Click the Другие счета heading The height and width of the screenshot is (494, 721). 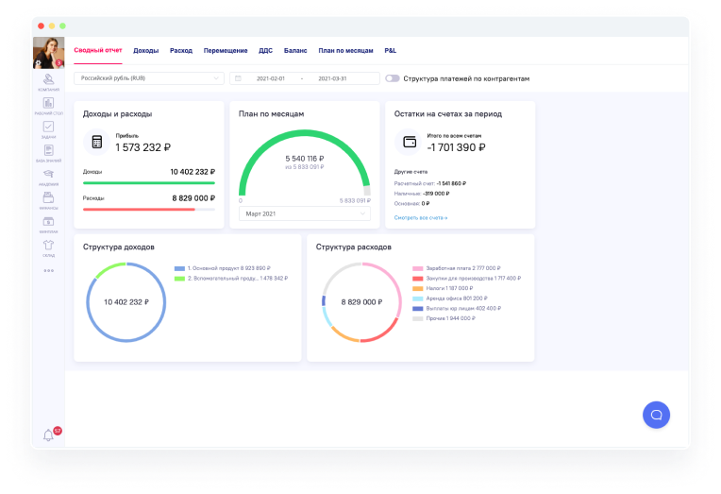(x=411, y=172)
